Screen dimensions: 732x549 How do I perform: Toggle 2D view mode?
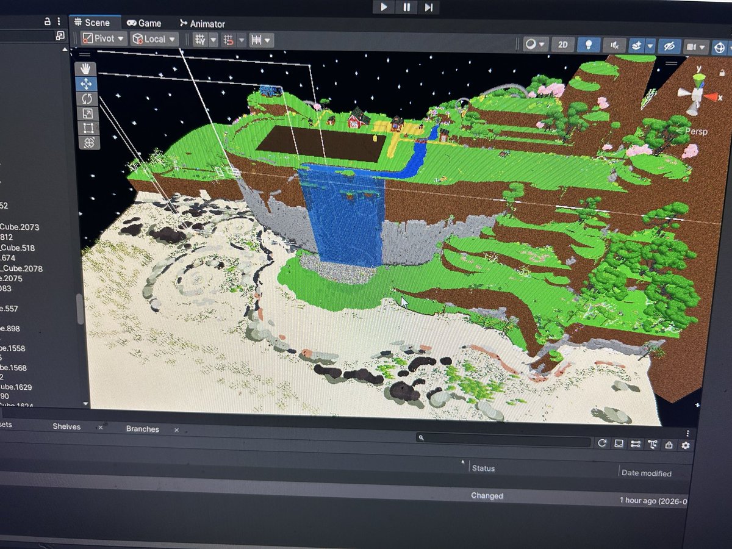[563, 45]
